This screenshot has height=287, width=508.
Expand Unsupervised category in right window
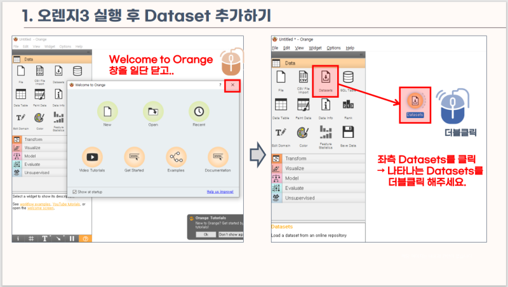click(319, 198)
